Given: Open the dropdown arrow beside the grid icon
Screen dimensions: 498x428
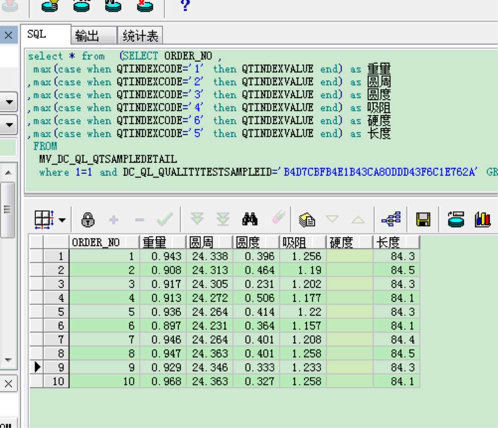Looking at the screenshot, I should [62, 220].
